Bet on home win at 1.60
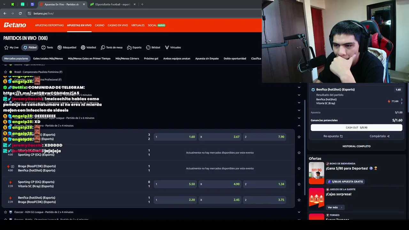Screen dimensions: 409x230 (x=175, y=137)
